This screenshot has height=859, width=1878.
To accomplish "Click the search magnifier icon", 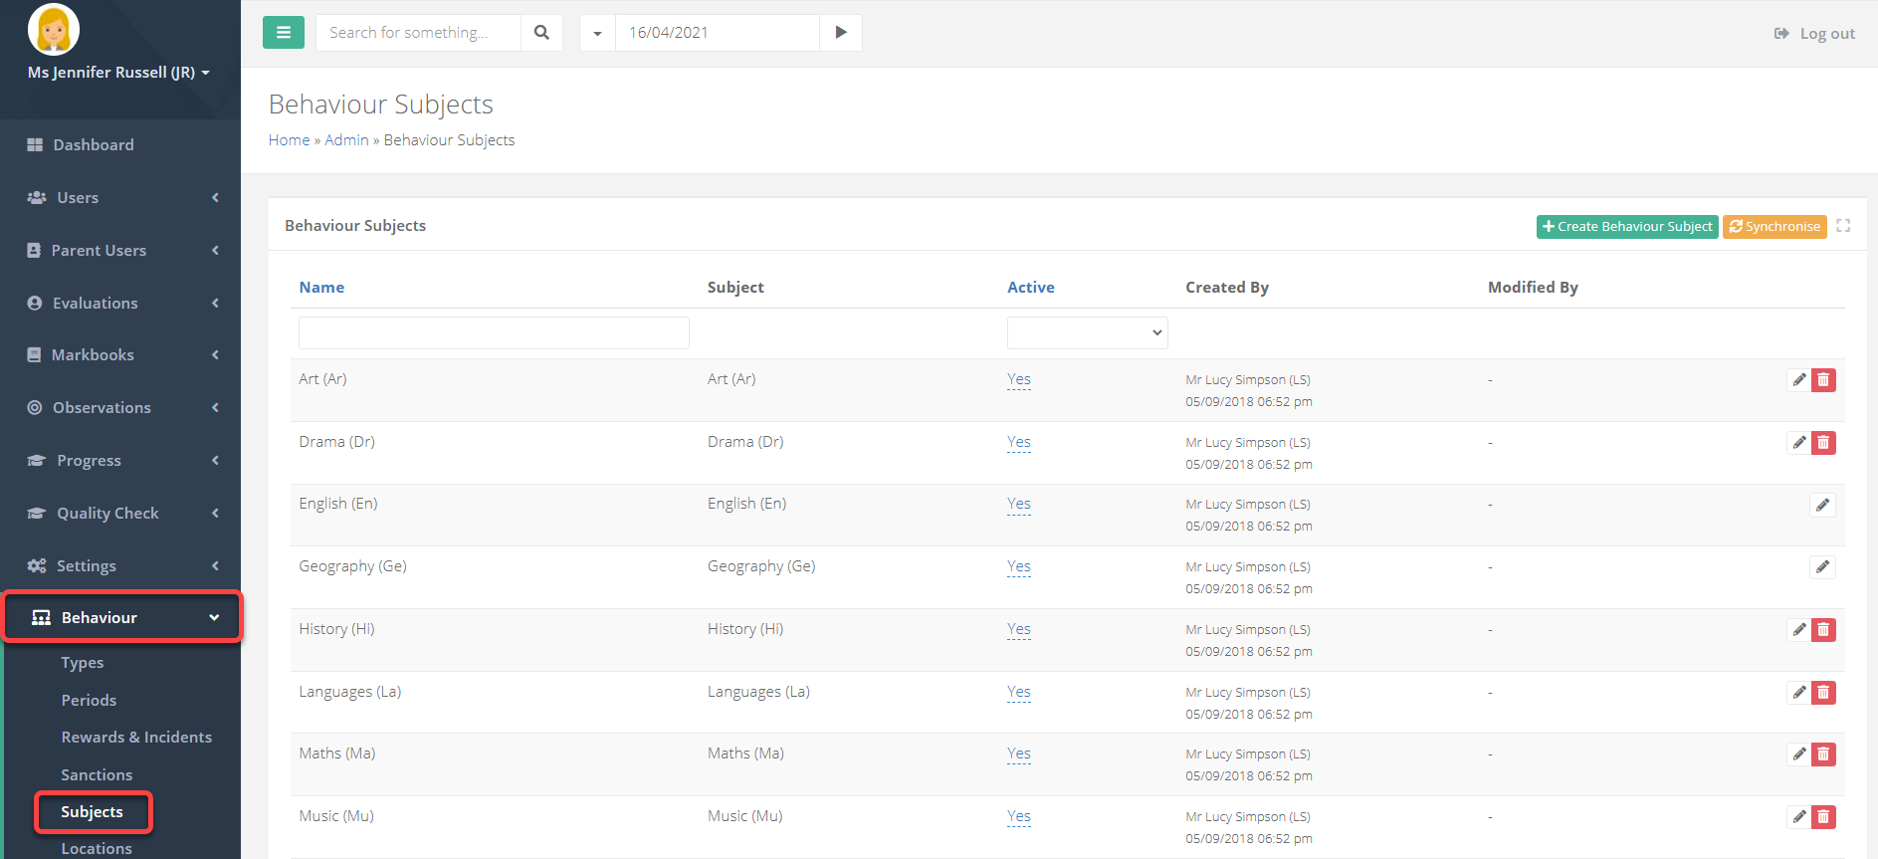I will 541,32.
